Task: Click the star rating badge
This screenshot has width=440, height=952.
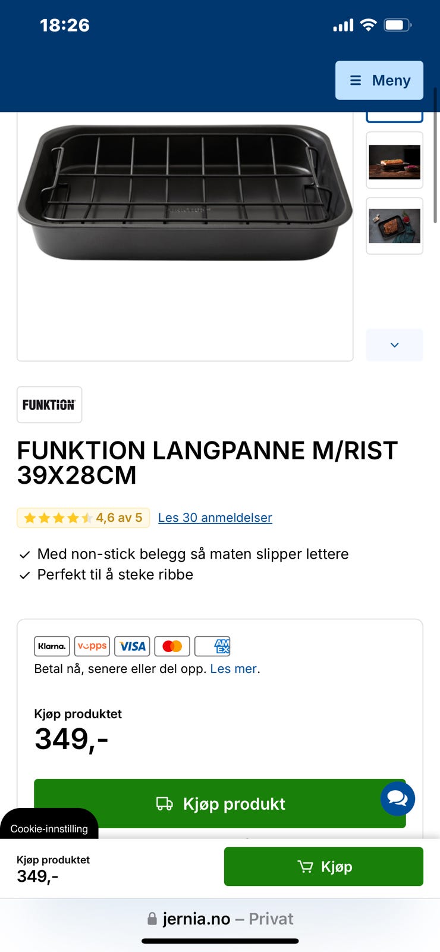Action: point(83,518)
